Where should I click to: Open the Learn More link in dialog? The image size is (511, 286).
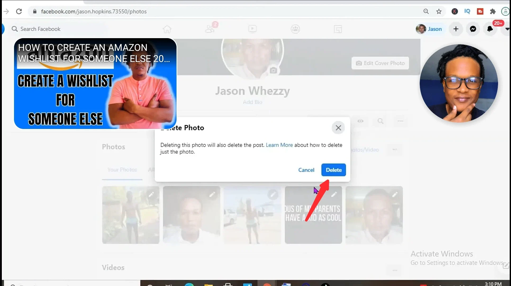tap(279, 145)
